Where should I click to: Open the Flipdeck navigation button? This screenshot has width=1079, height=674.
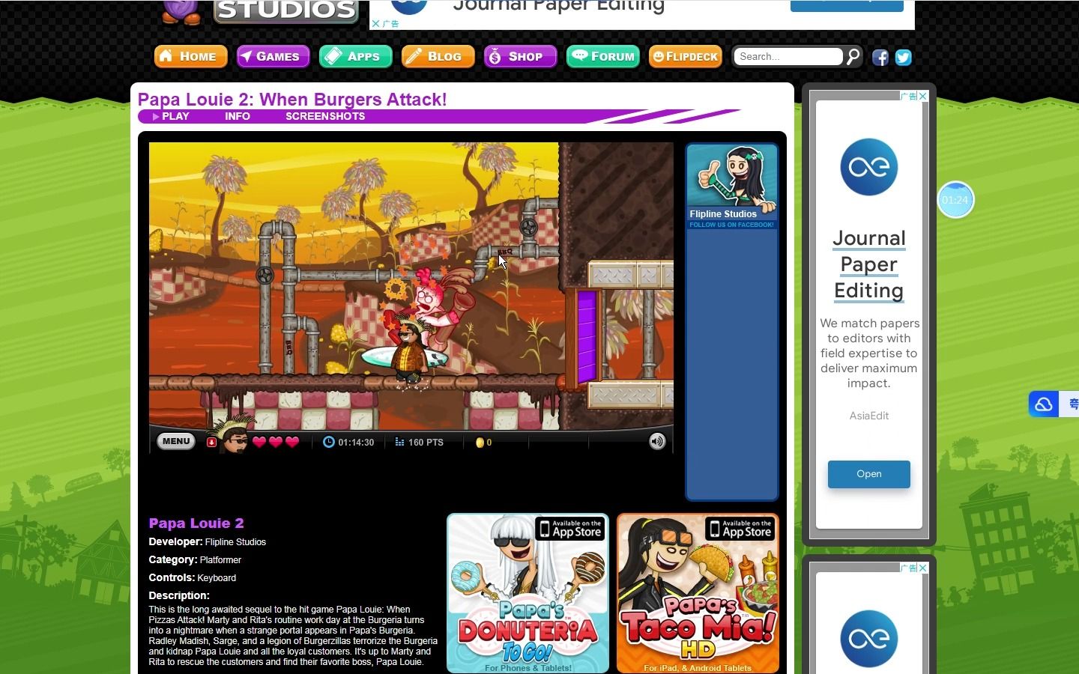pos(685,56)
